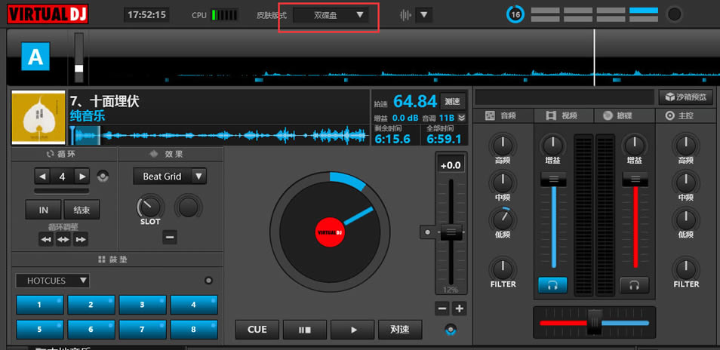Click the loop move back arrow
The image size is (720, 350).
[46, 239]
